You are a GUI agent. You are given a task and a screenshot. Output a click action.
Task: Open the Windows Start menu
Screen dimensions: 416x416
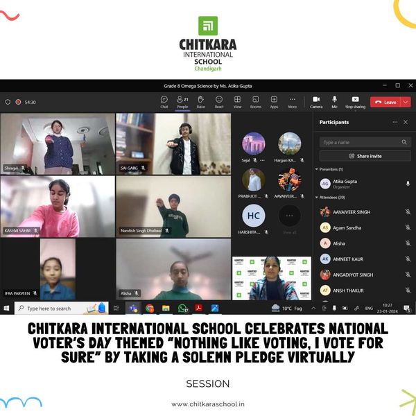(x=6, y=308)
